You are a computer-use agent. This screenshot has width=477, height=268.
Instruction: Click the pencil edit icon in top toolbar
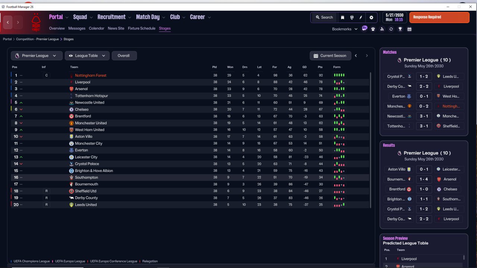pos(361,17)
